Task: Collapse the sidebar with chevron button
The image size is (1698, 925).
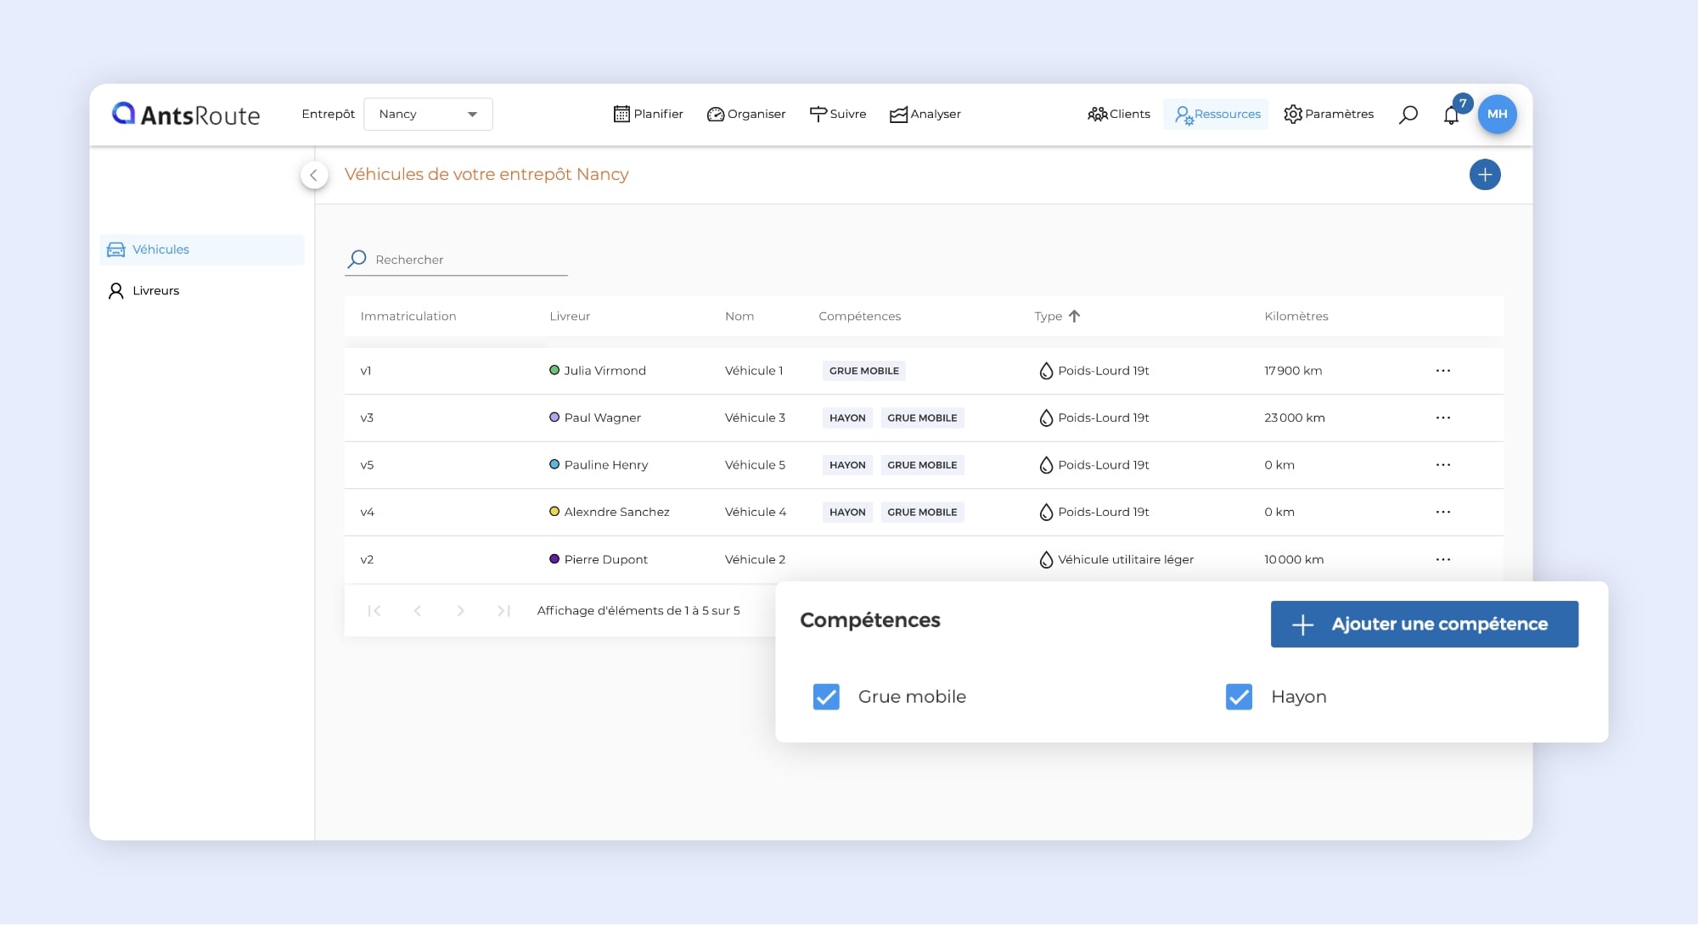Action: point(314,175)
